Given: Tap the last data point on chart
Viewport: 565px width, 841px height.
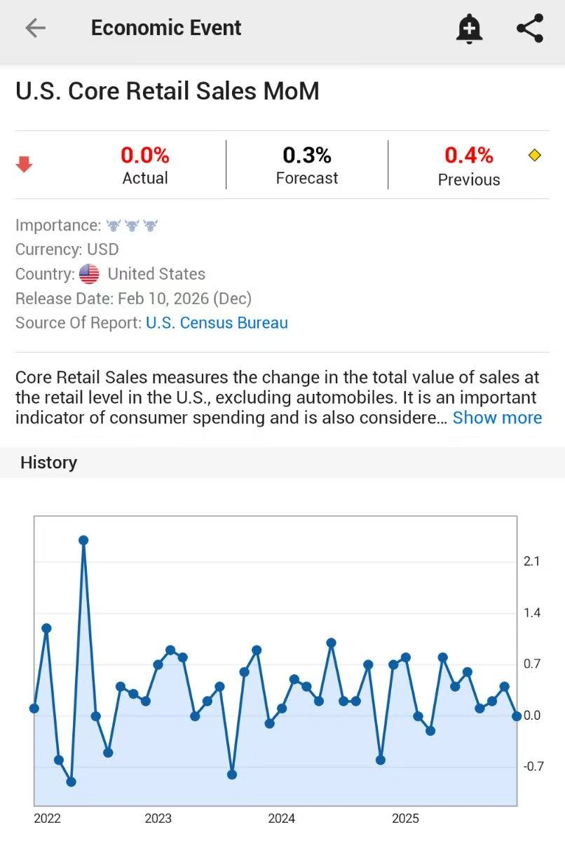Looking at the screenshot, I should tap(517, 716).
